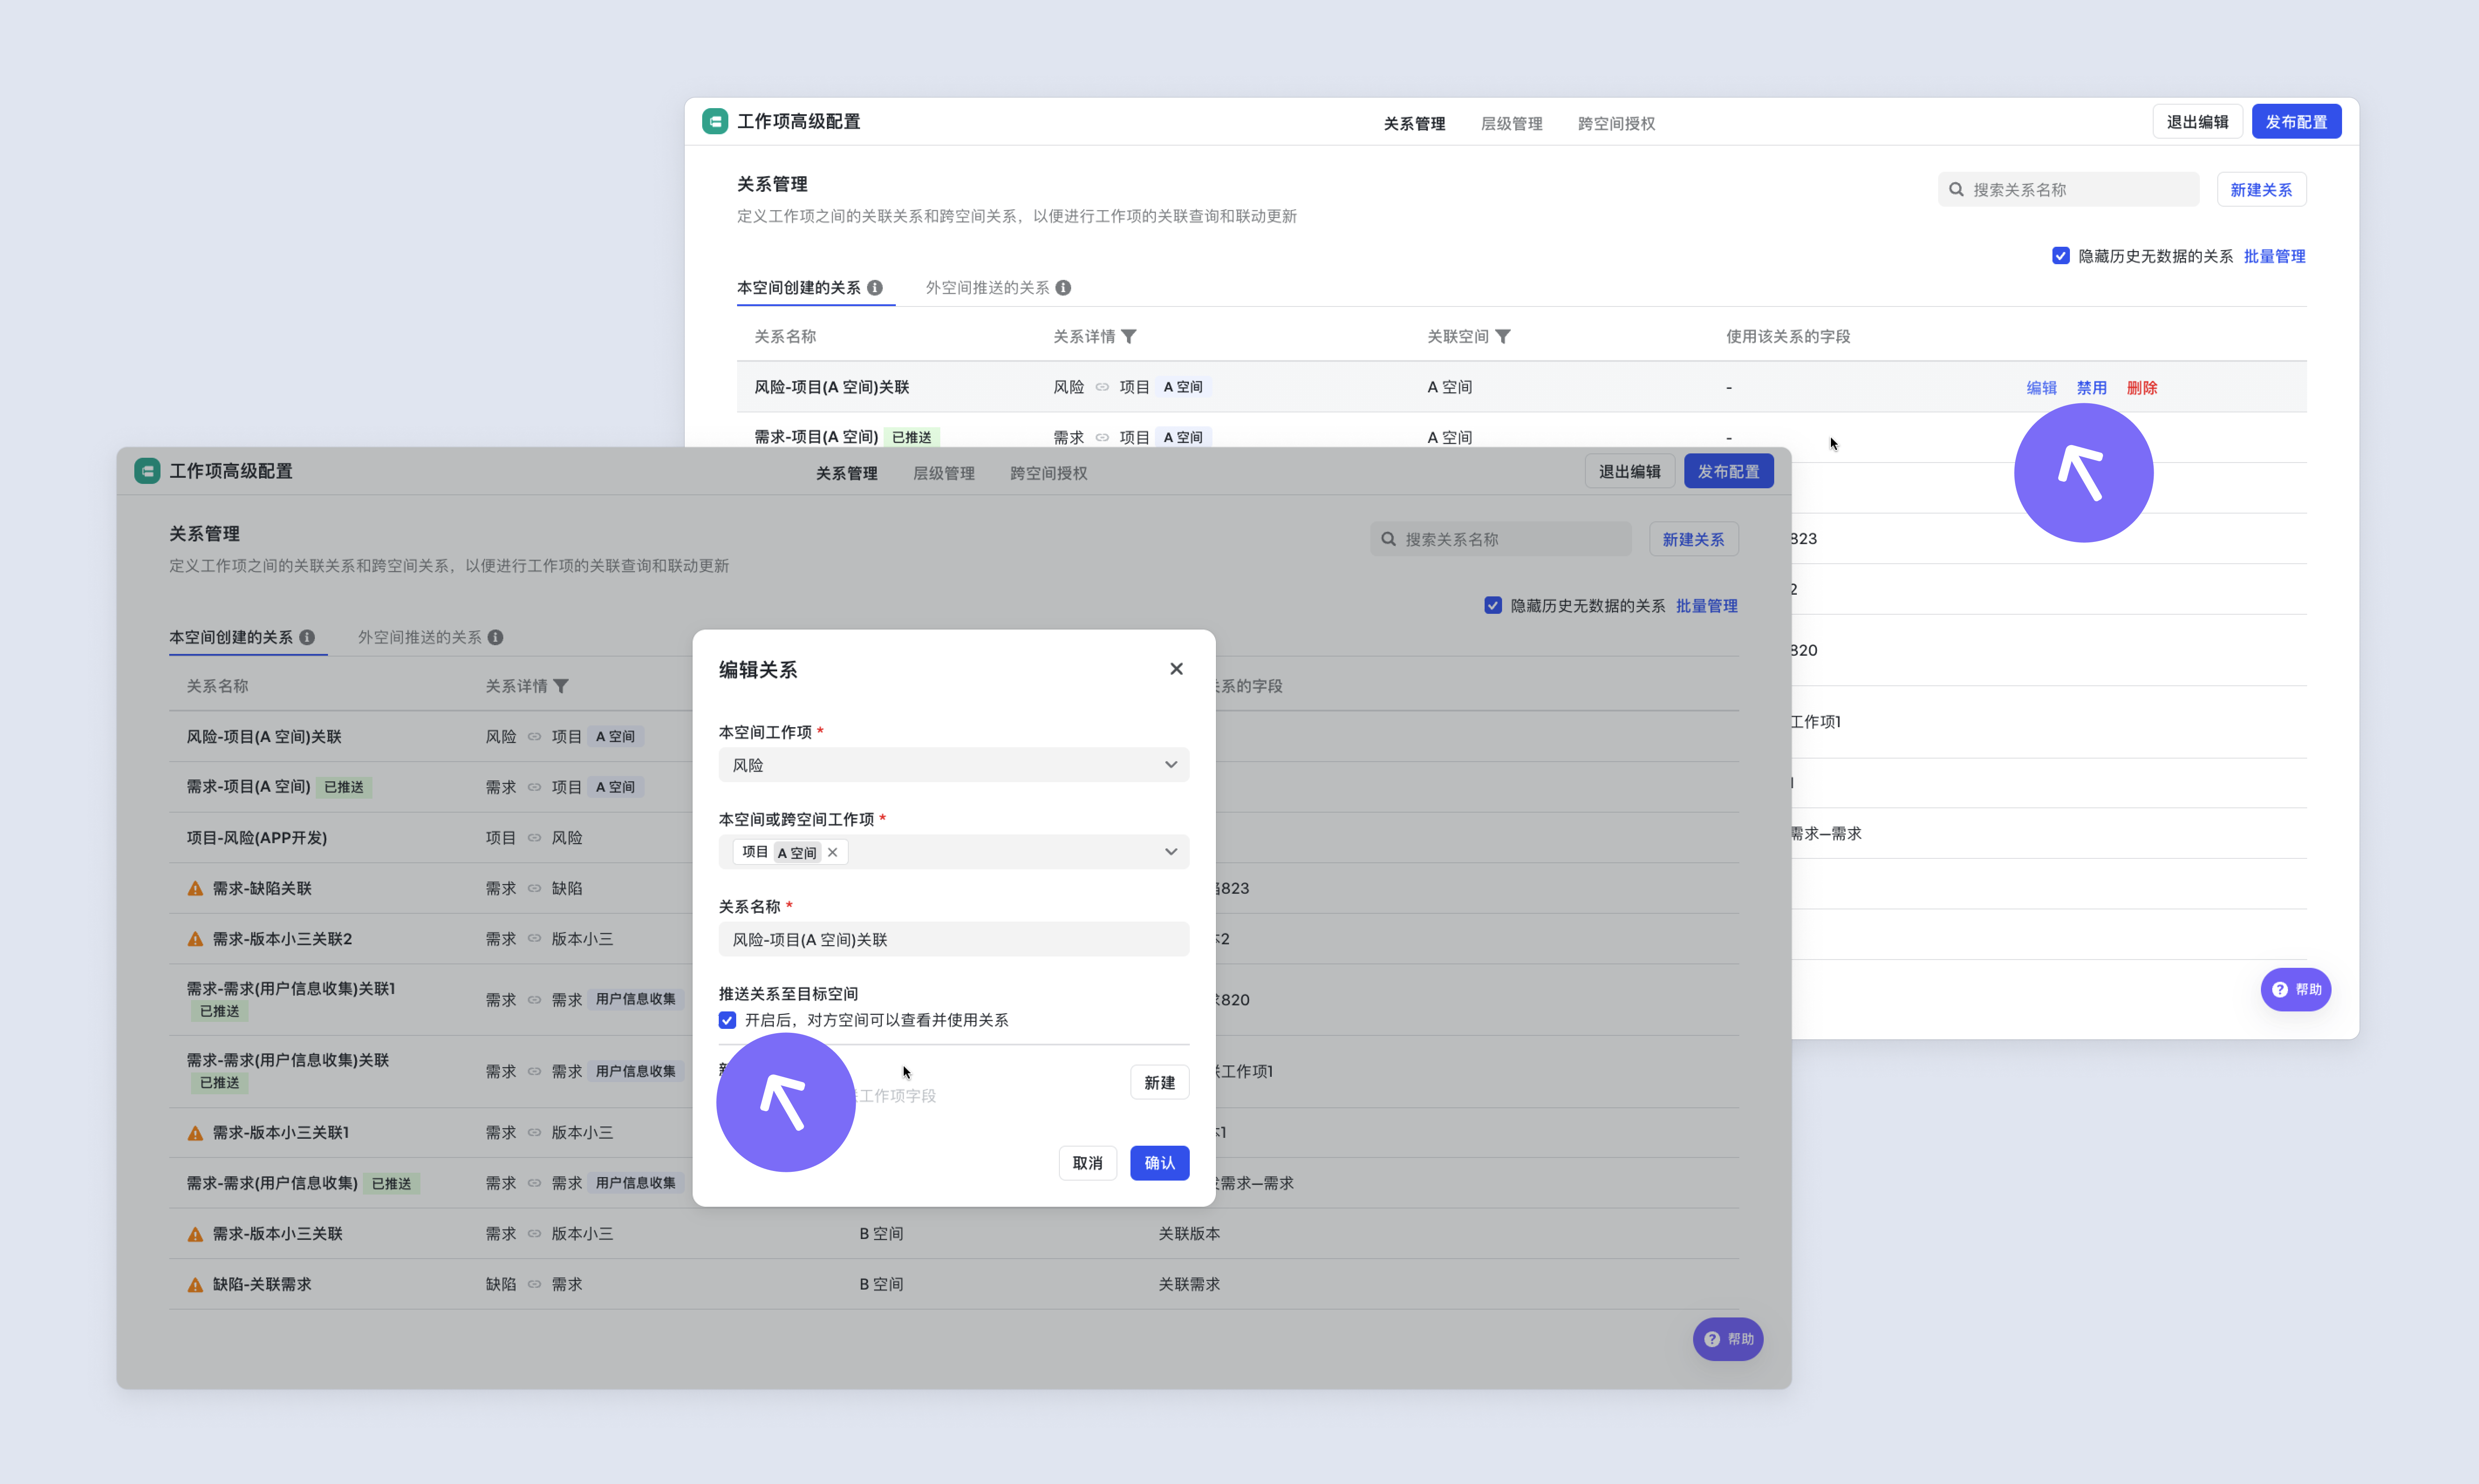The image size is (2479, 1484).
Task: Click warning icon beside 需求-缺陷关联
Action: [x=195, y=888]
